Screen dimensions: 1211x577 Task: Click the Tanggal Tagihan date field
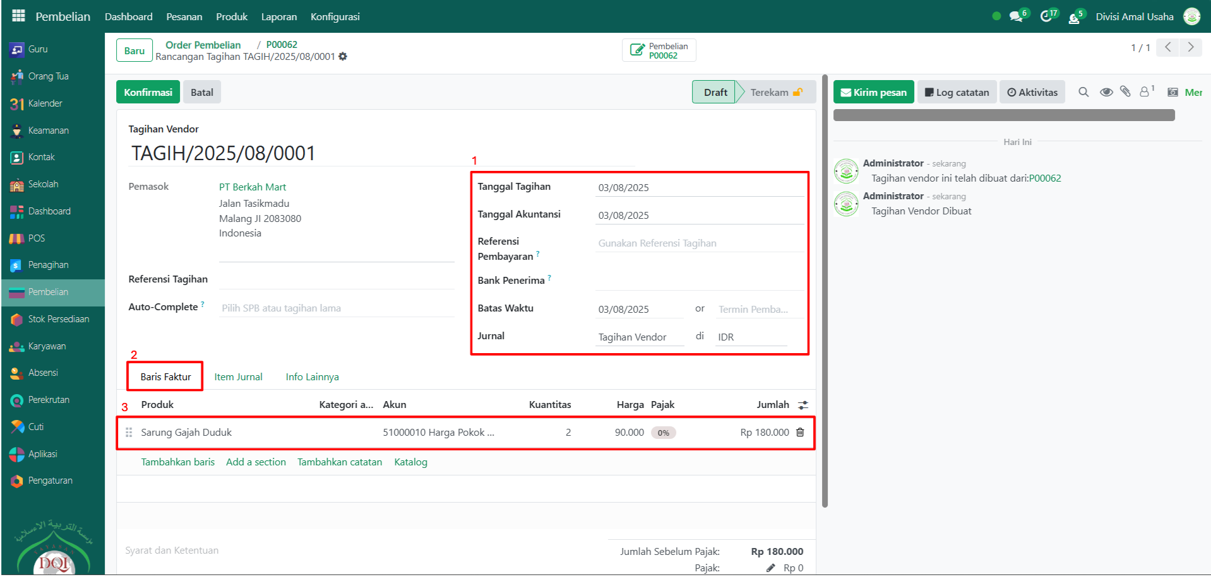coord(698,188)
